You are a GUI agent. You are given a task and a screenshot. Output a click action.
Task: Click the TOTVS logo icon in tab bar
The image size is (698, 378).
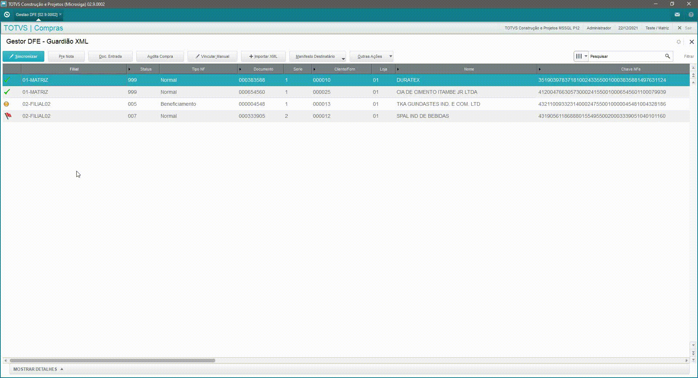(7, 15)
